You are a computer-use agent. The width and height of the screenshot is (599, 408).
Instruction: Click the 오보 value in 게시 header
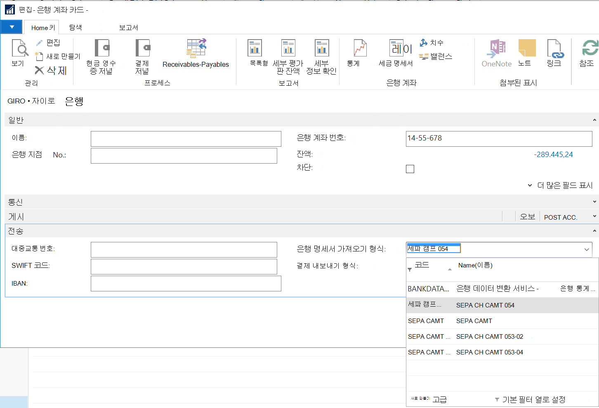point(527,216)
